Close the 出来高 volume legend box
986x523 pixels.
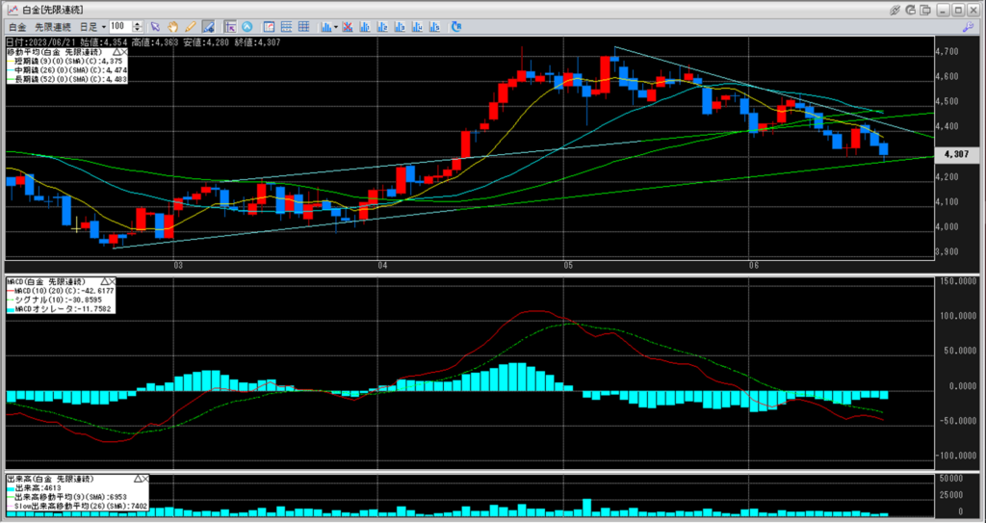147,479
